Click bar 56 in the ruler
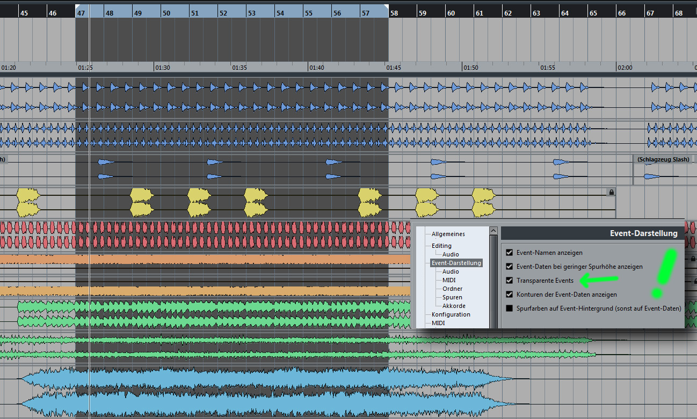 pyautogui.click(x=337, y=13)
